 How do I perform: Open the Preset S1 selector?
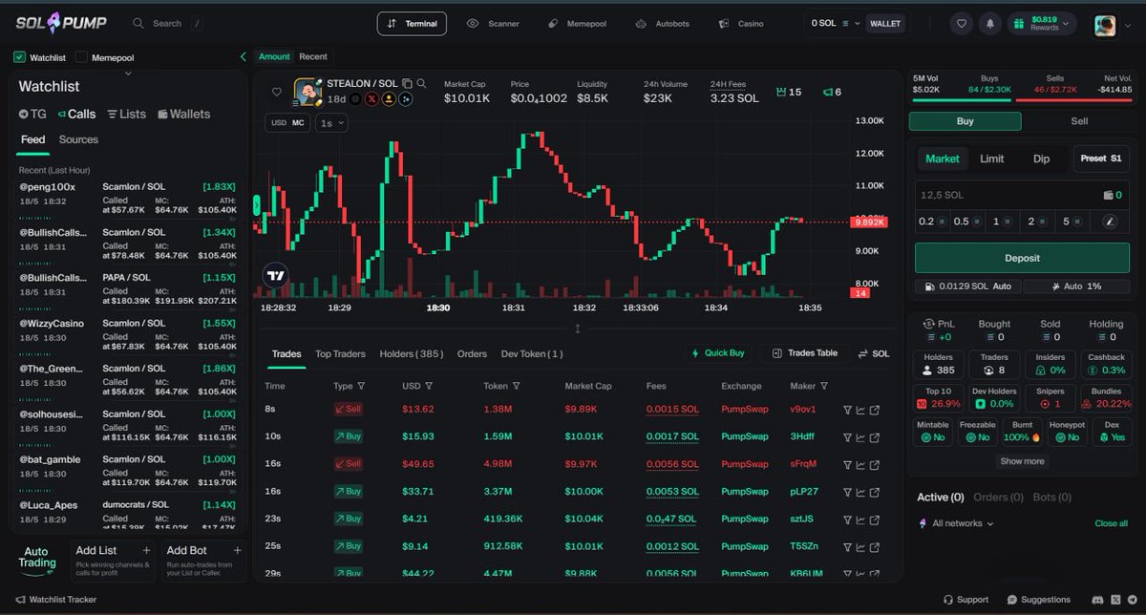click(x=1101, y=159)
